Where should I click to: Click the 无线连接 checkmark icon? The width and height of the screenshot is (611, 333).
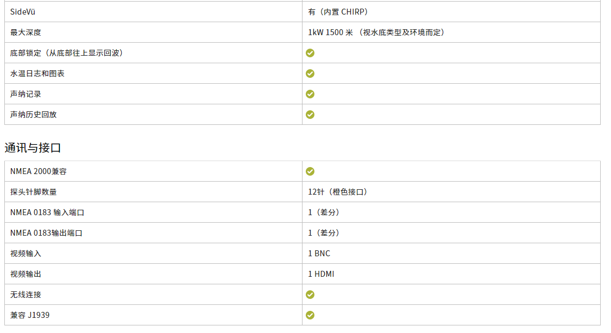click(x=310, y=295)
